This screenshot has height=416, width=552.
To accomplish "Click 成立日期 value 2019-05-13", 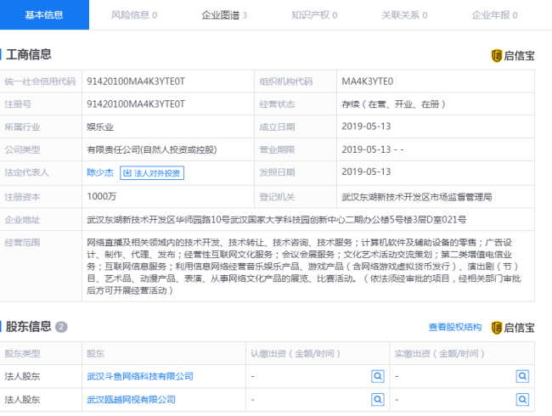I will (x=366, y=126).
